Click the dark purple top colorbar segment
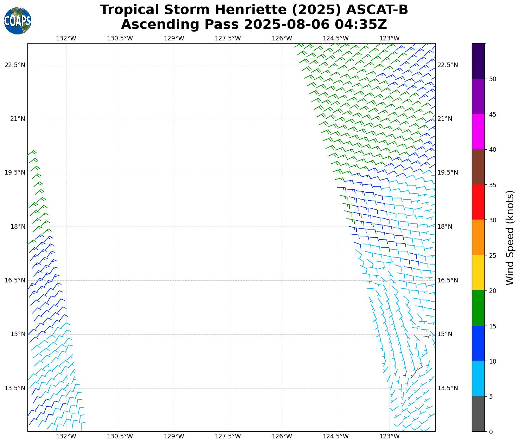This screenshot has width=520, height=444. [478, 61]
